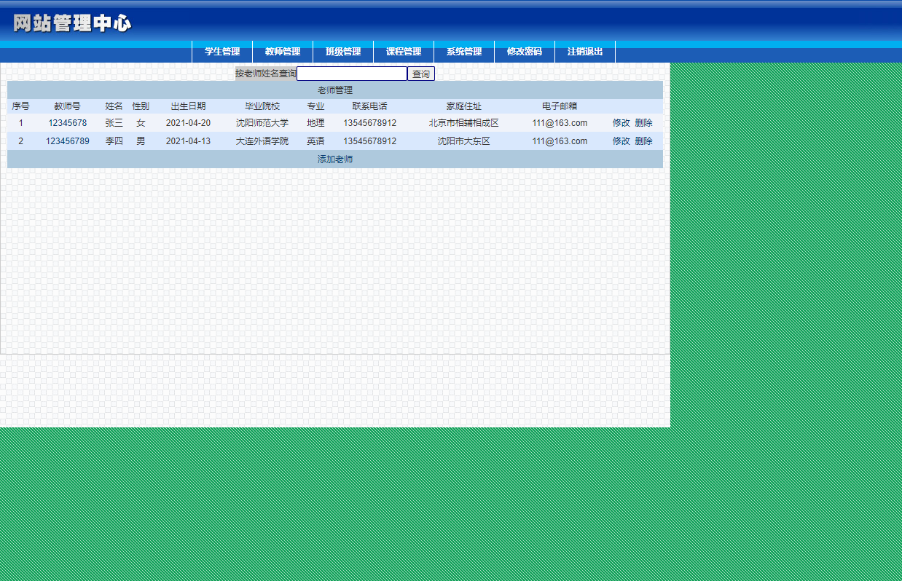Open the 系统管理 page
The height and width of the screenshot is (581, 902).
point(464,52)
